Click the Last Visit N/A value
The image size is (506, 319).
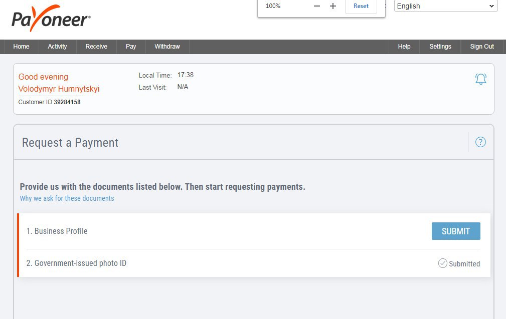point(183,87)
